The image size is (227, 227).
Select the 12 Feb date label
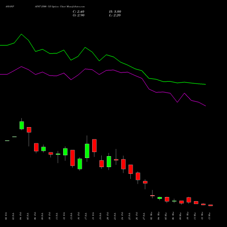click(x=64, y=216)
